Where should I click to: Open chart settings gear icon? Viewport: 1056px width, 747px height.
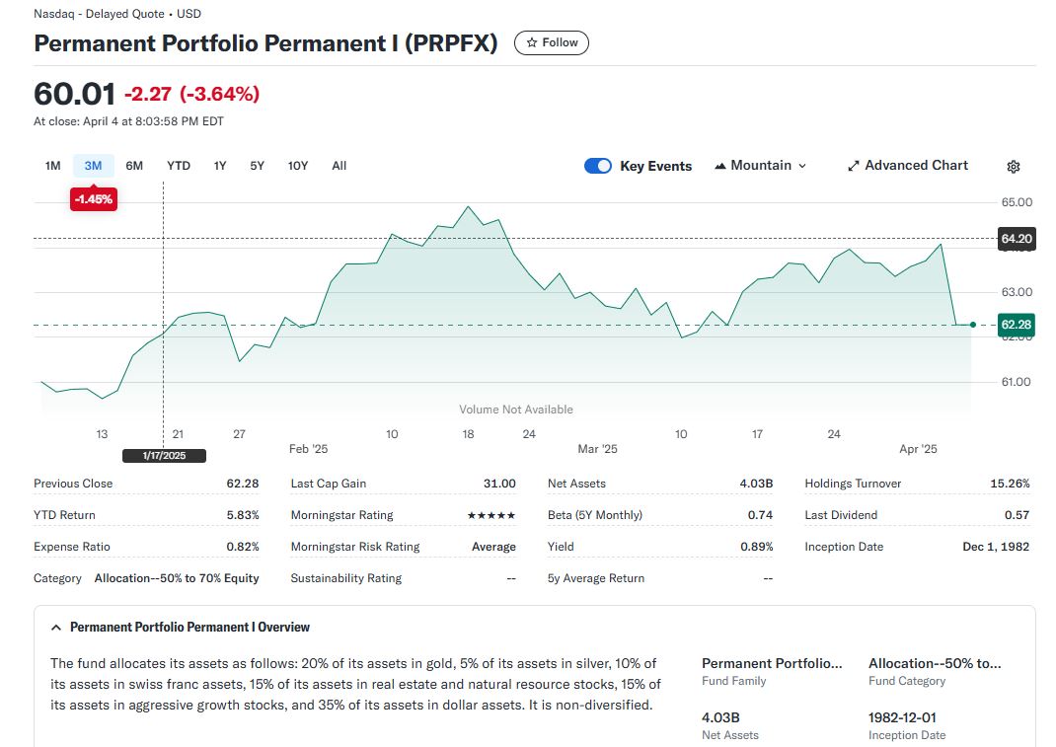pyautogui.click(x=1013, y=167)
